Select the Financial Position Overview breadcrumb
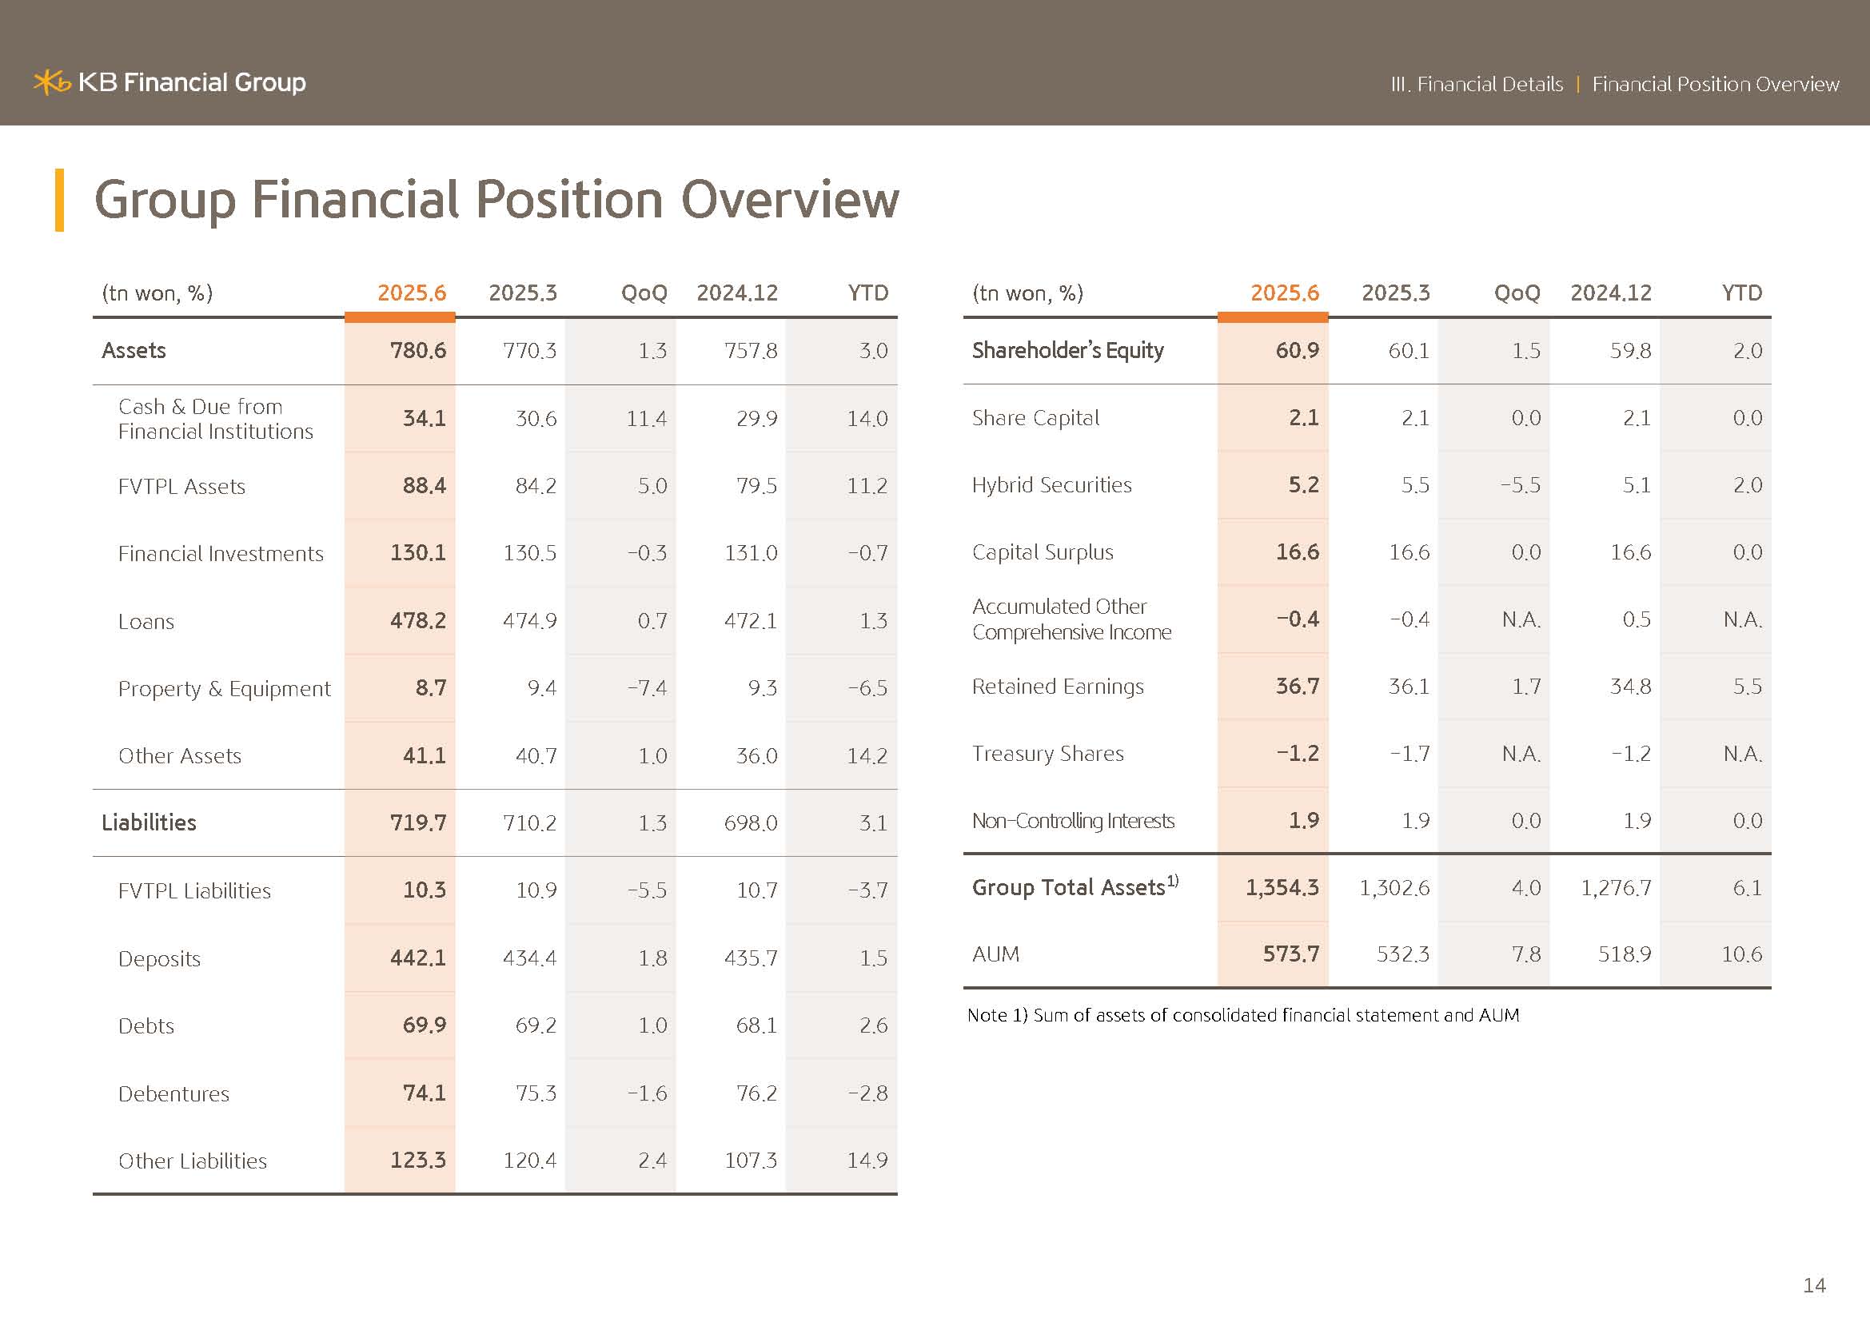The width and height of the screenshot is (1870, 1322). (x=1715, y=85)
